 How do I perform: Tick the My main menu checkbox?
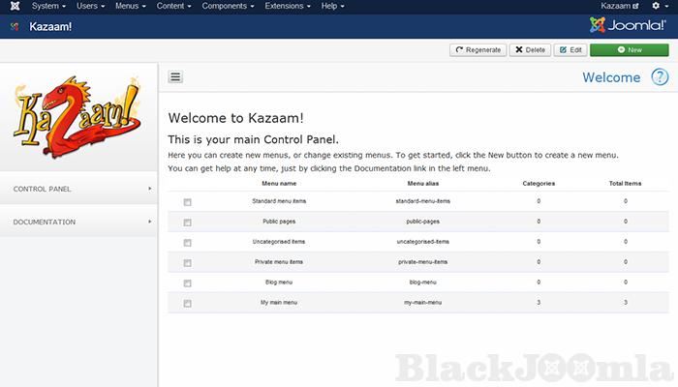[187, 304]
